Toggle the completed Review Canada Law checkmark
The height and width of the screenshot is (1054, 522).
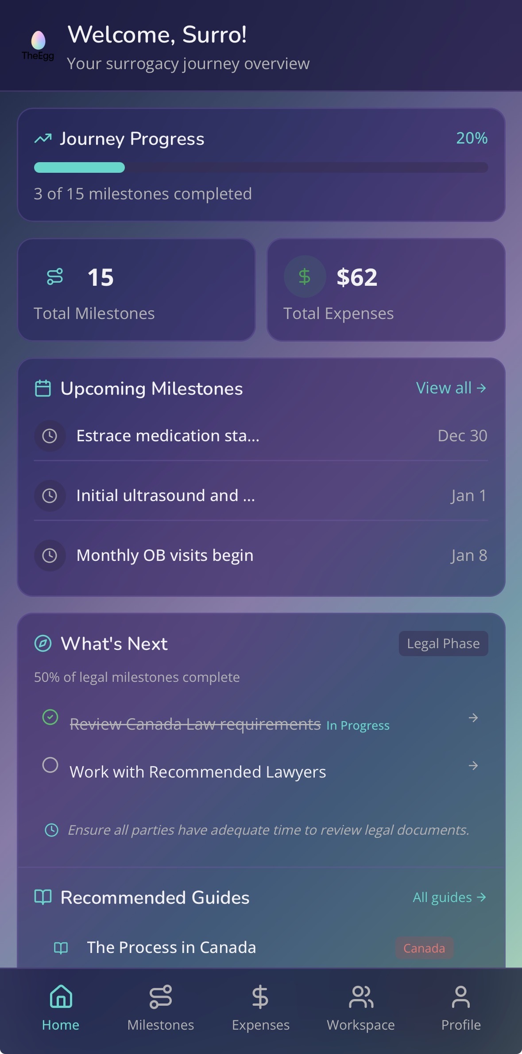[x=50, y=717]
